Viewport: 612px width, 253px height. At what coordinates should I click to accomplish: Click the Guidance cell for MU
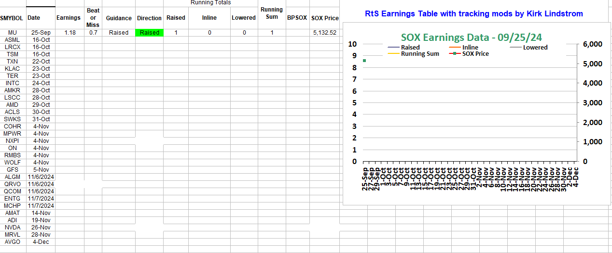click(x=119, y=33)
